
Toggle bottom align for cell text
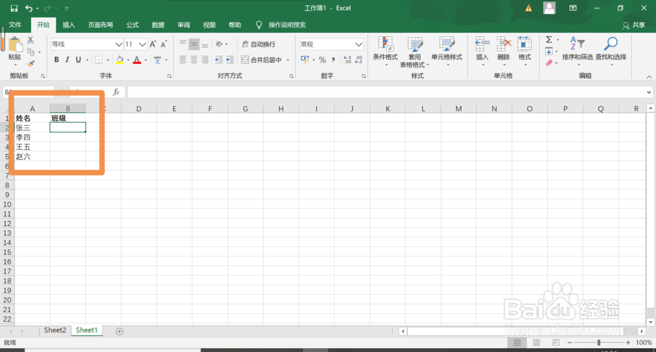[x=205, y=44]
